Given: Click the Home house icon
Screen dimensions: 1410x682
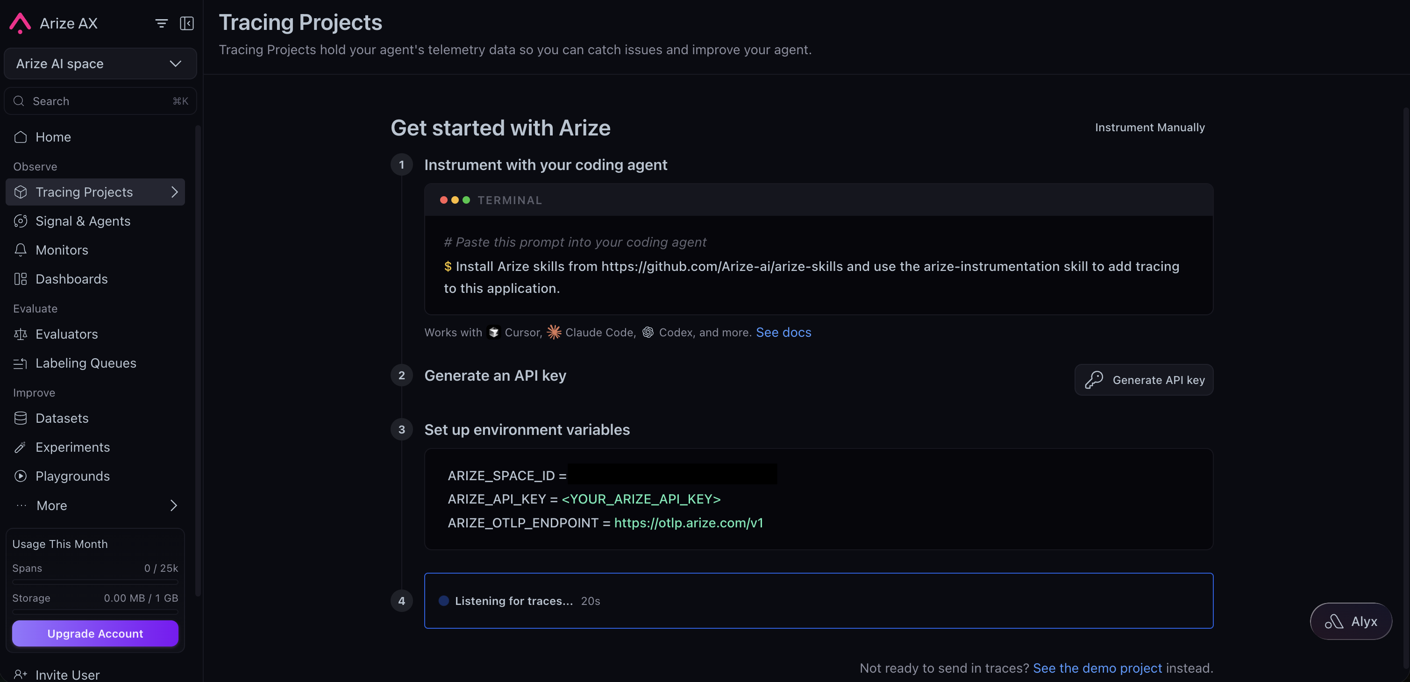Looking at the screenshot, I should point(21,137).
